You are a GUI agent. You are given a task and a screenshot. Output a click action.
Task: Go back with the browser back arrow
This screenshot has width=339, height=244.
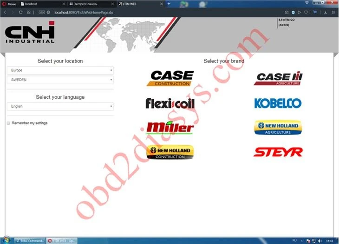click(5, 13)
